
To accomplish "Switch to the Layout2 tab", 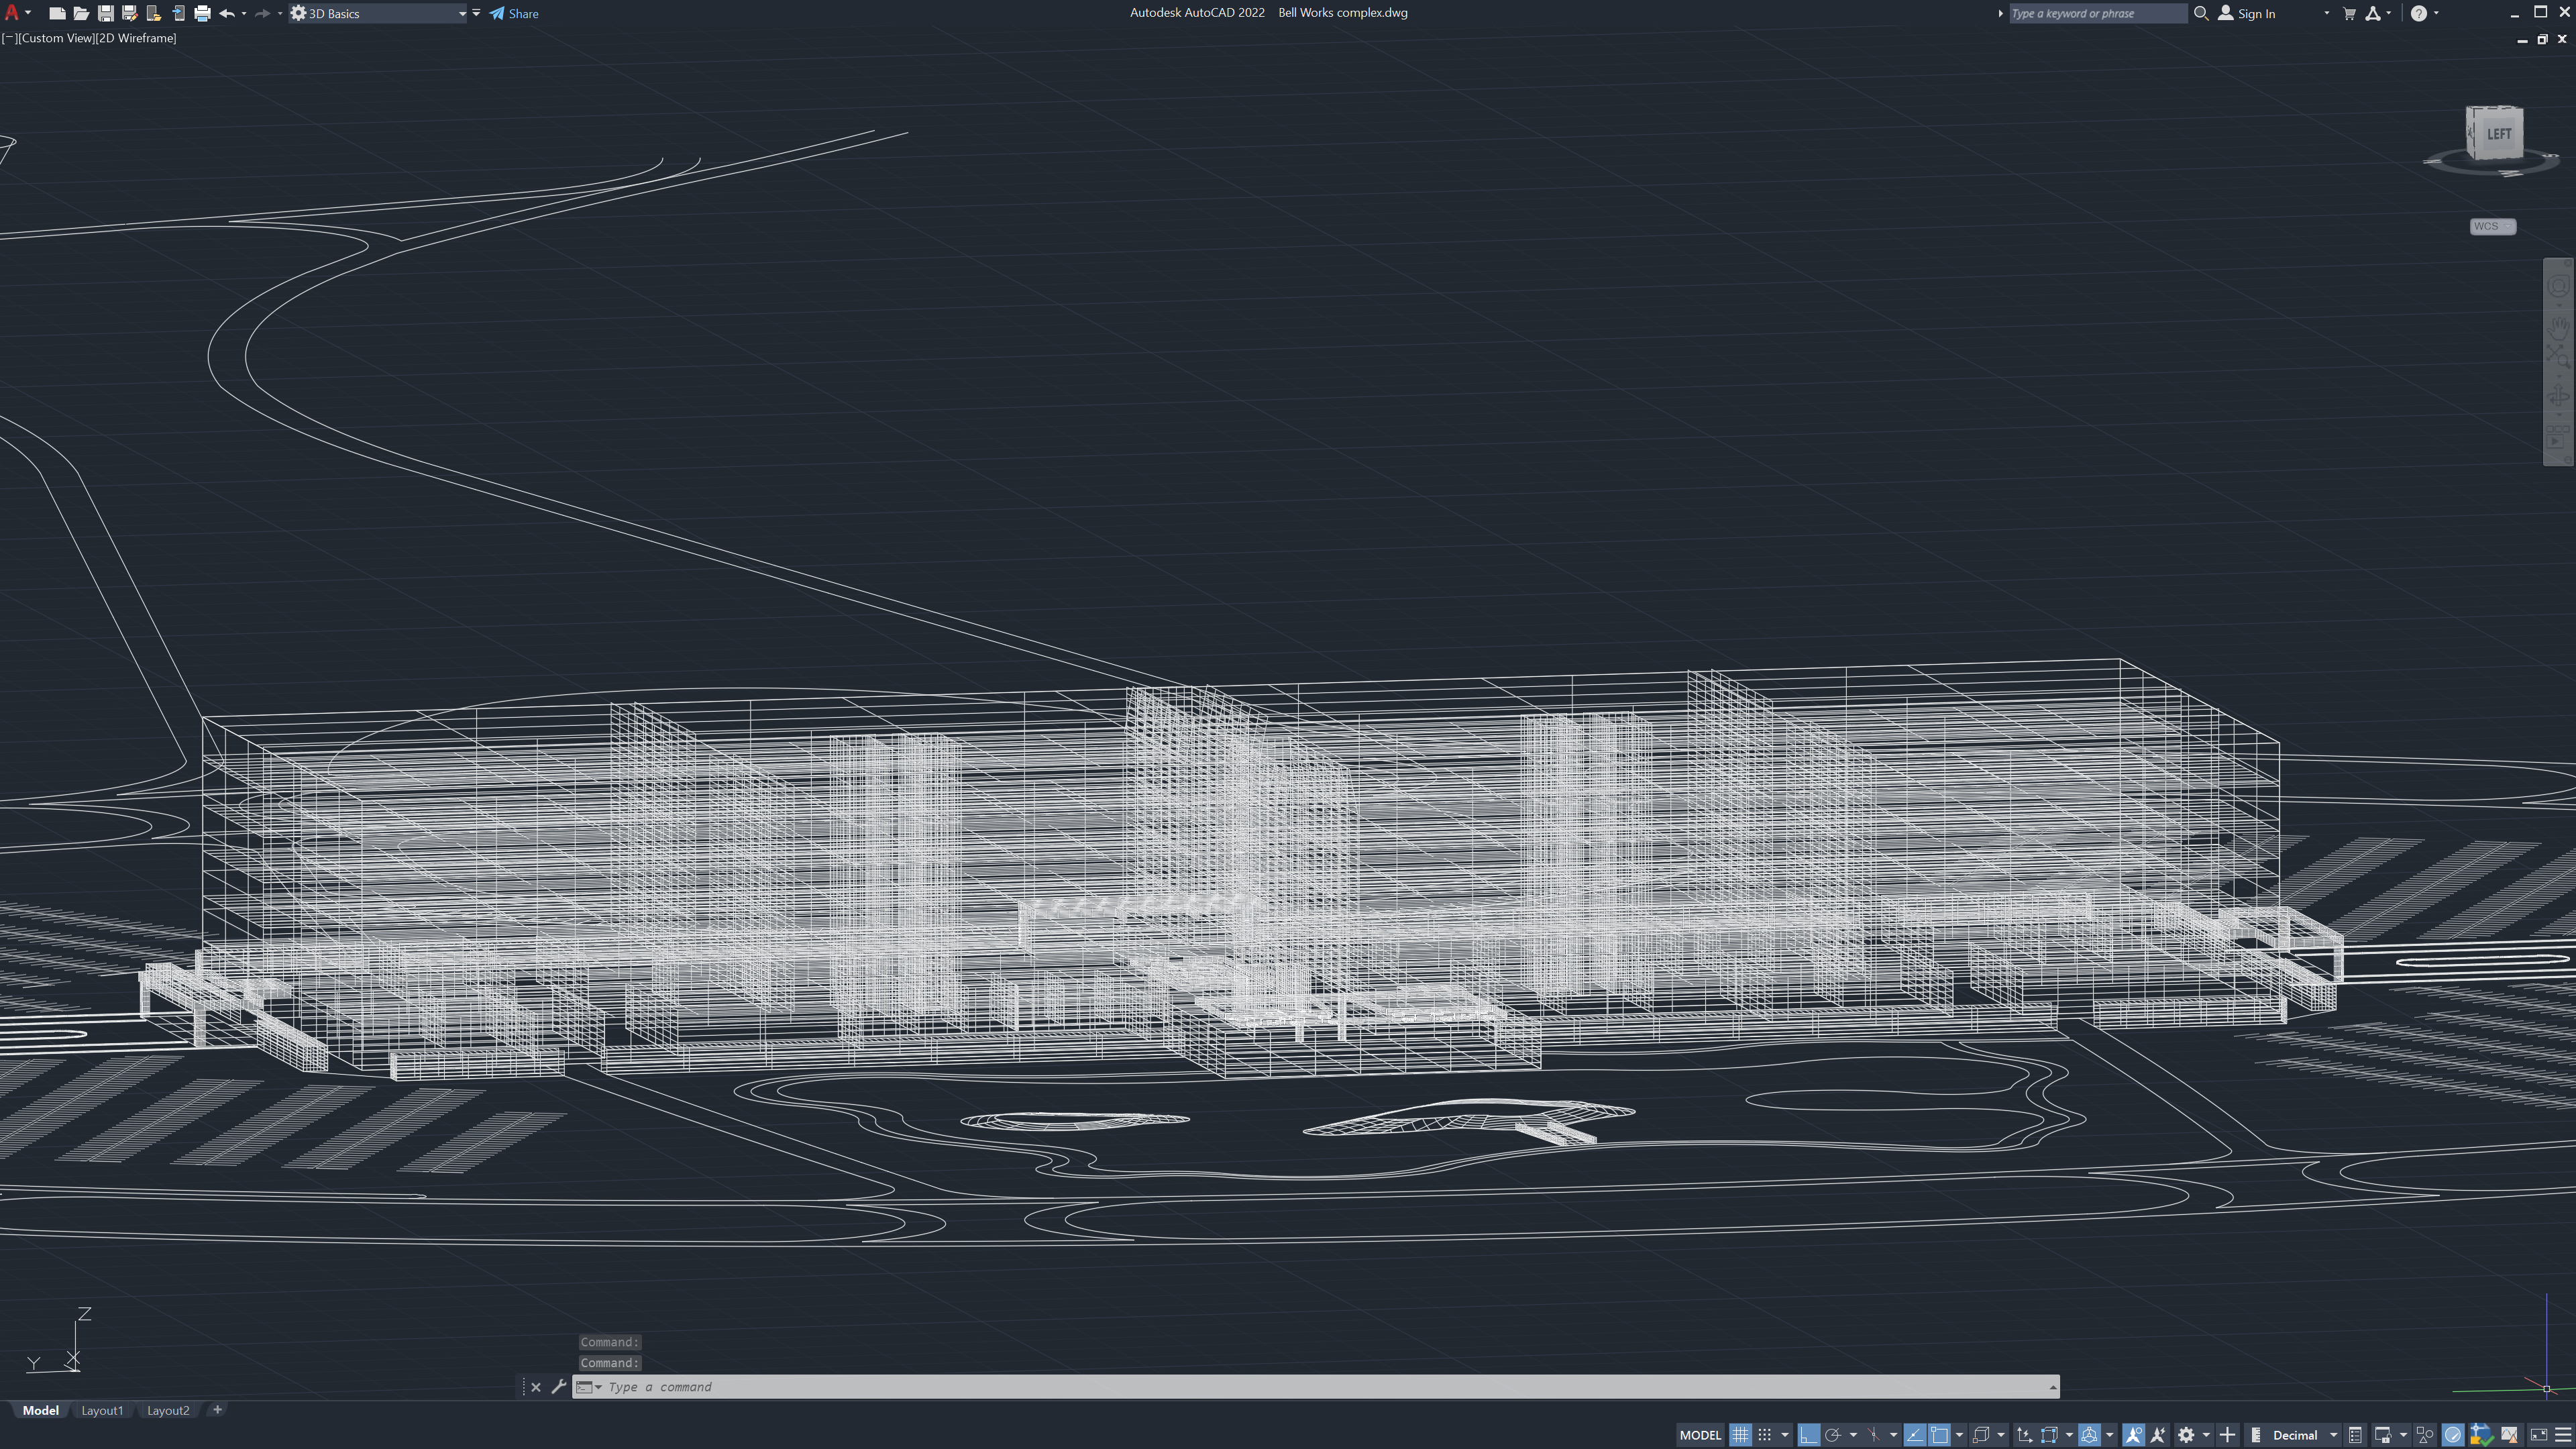I will pos(168,1410).
